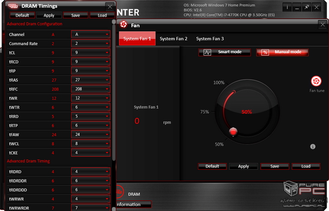Expand the tCL value dropdown
This screenshot has height=211, width=329.
91,53
